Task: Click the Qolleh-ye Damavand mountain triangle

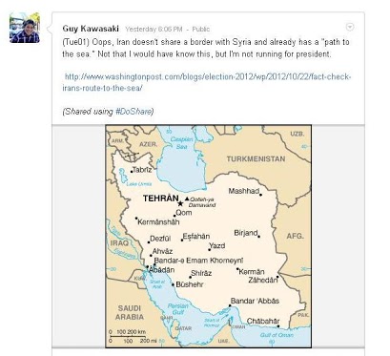Action: pyautogui.click(x=187, y=199)
